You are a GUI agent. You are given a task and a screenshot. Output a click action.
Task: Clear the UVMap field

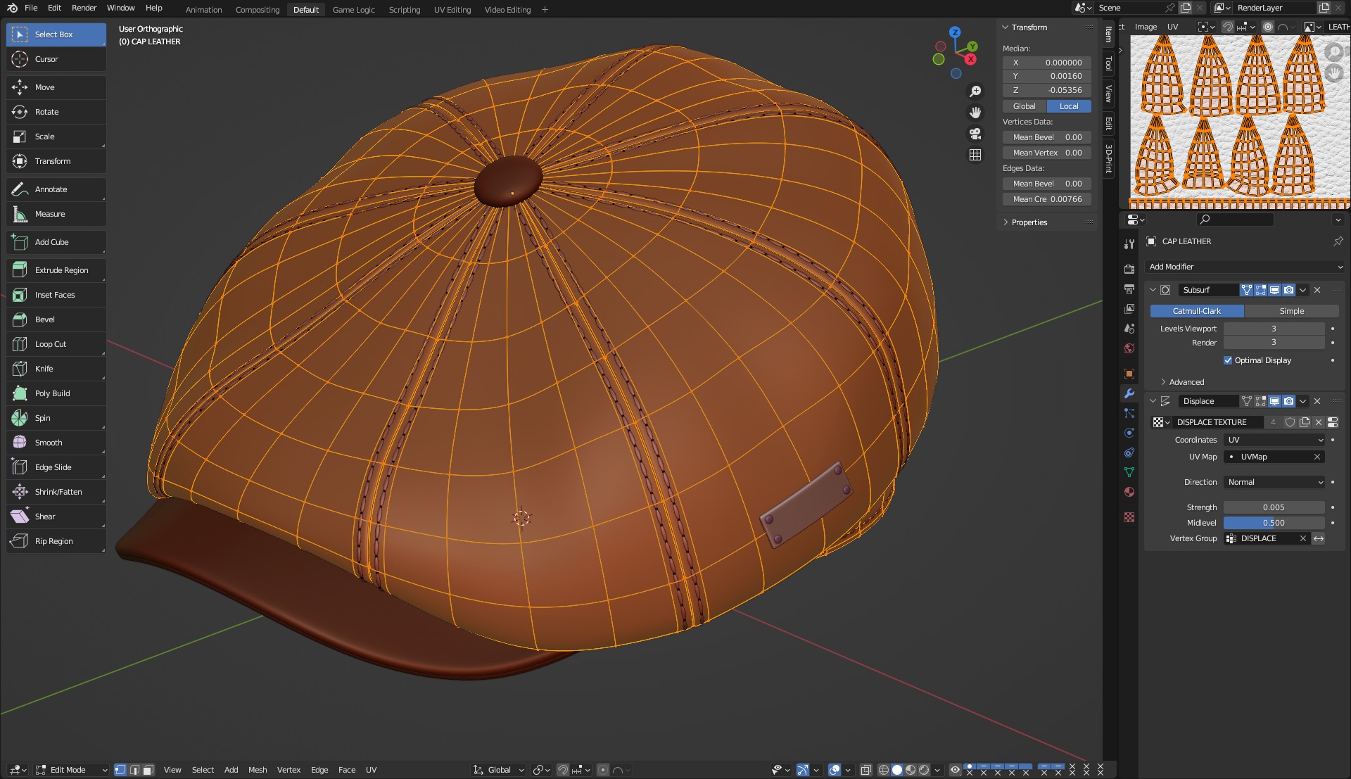1317,457
